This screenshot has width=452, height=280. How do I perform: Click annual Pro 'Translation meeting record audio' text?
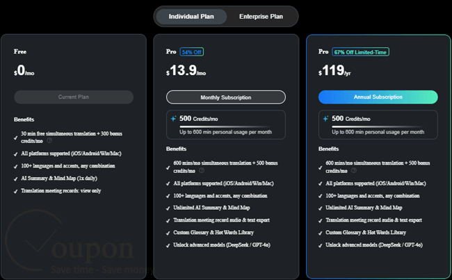click(374, 220)
